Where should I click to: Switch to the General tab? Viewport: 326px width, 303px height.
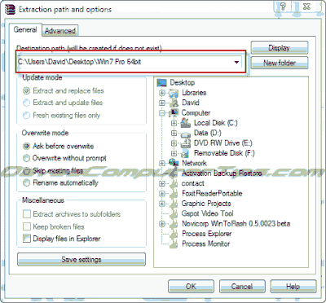(x=25, y=29)
